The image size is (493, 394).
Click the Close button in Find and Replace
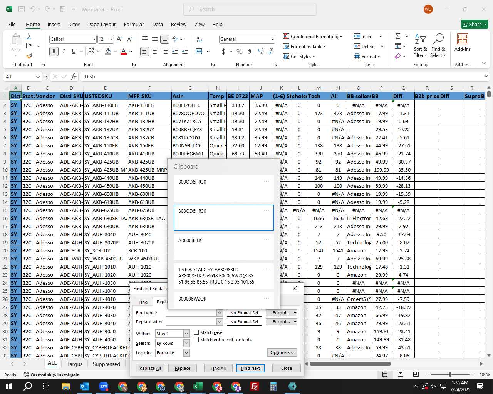[x=286, y=368]
